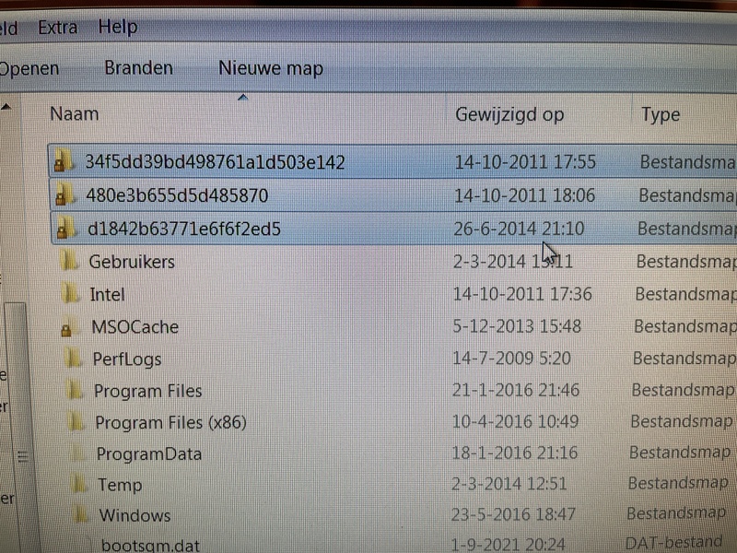The width and height of the screenshot is (737, 553).
Task: Click the Temp folder icon
Action: pos(79,485)
